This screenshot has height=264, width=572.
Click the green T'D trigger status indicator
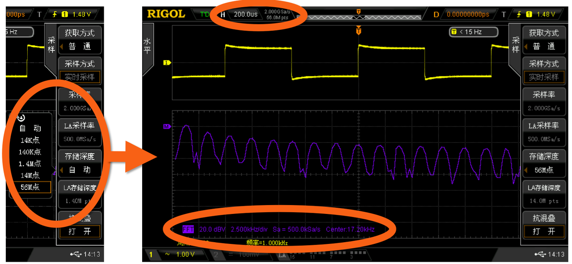205,14
